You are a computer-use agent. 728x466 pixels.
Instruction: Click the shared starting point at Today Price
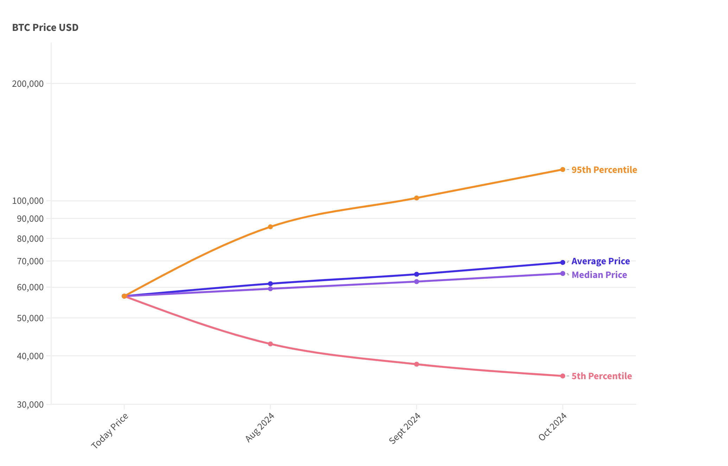124,296
